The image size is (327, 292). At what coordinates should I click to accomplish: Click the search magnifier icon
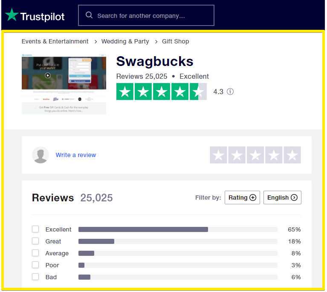(89, 15)
